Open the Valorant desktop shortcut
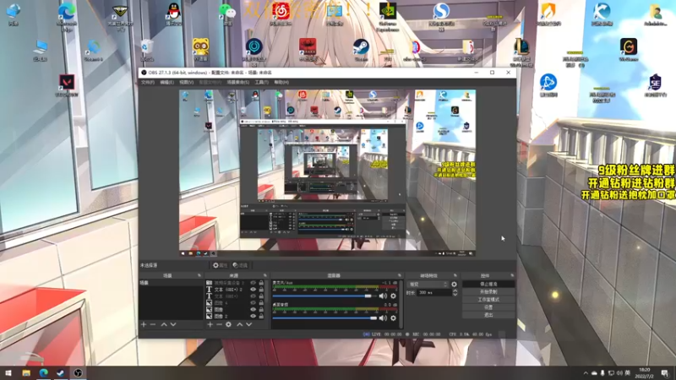This screenshot has width=676, height=380. tap(67, 85)
